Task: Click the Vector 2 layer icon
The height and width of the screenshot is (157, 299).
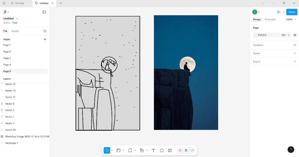Action: pos(2,110)
